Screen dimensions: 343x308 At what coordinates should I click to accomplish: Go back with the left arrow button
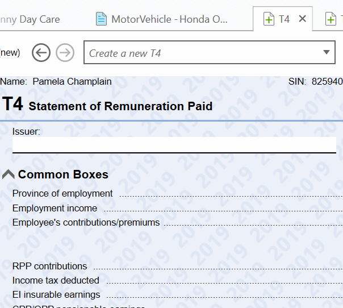(41, 52)
